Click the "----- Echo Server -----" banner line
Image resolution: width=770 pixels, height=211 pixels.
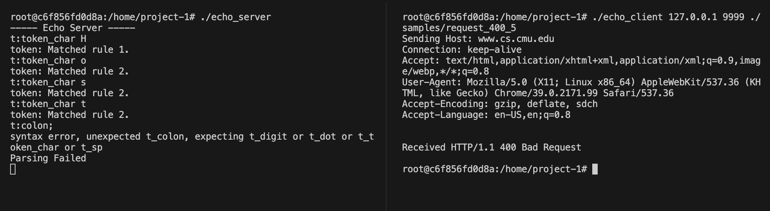pos(73,28)
